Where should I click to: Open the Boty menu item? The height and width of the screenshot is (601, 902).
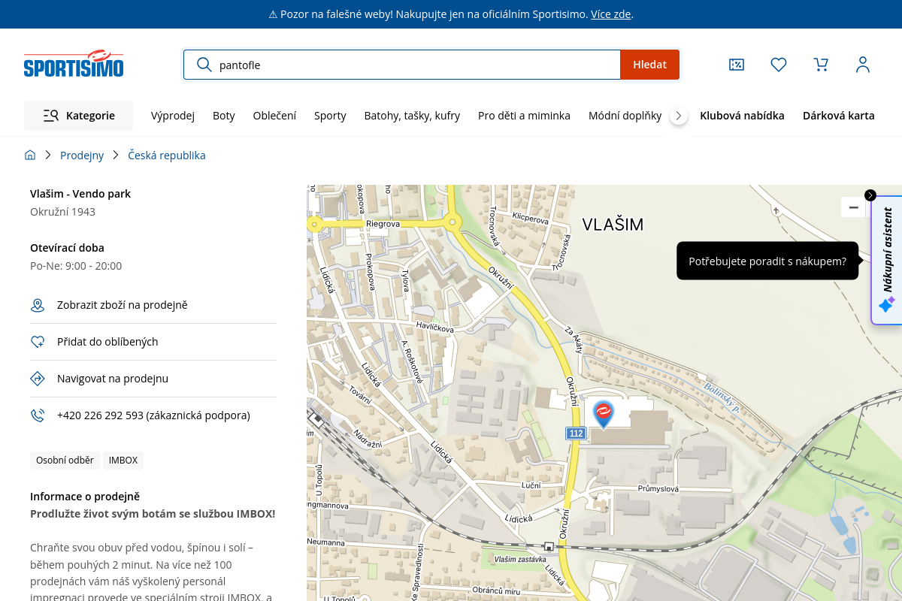(224, 116)
